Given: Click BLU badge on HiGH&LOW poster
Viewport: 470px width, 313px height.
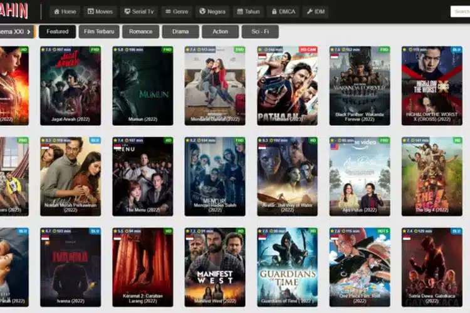Looking at the screenshot, I should point(456,49).
